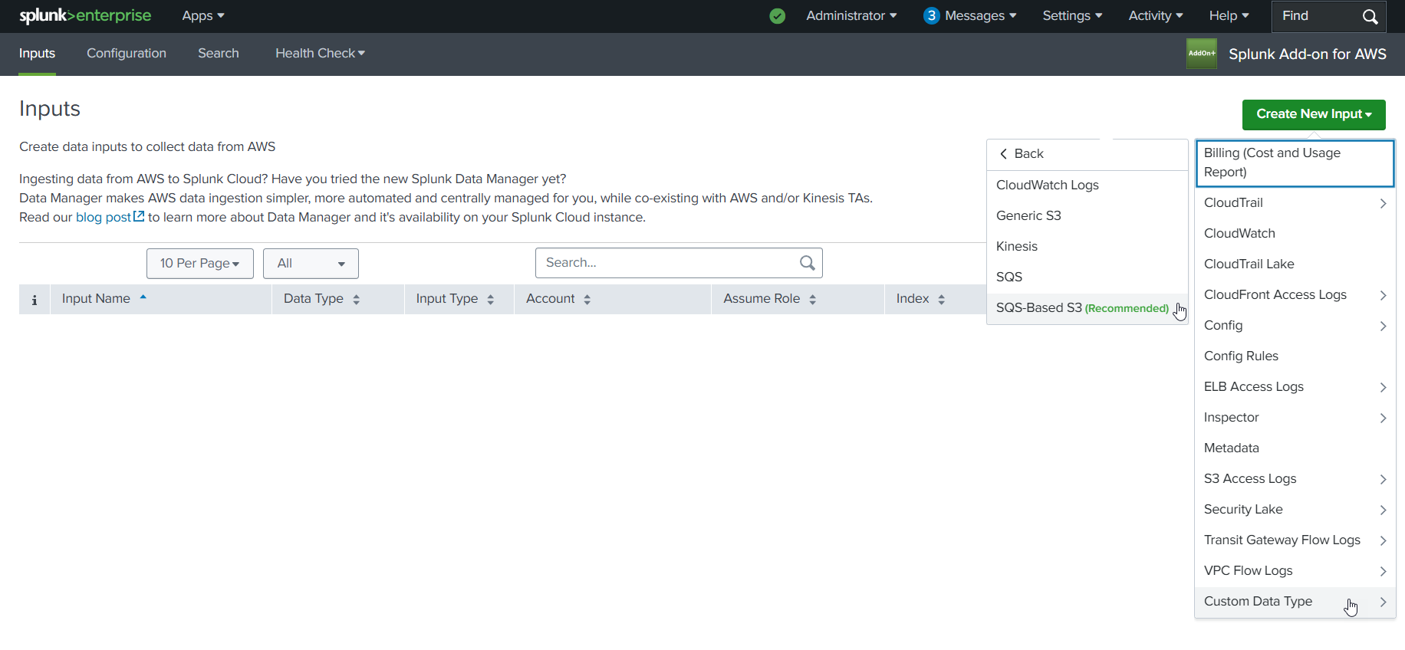This screenshot has width=1405, height=650.
Task: Switch to the Configuration tab
Action: [x=127, y=54]
